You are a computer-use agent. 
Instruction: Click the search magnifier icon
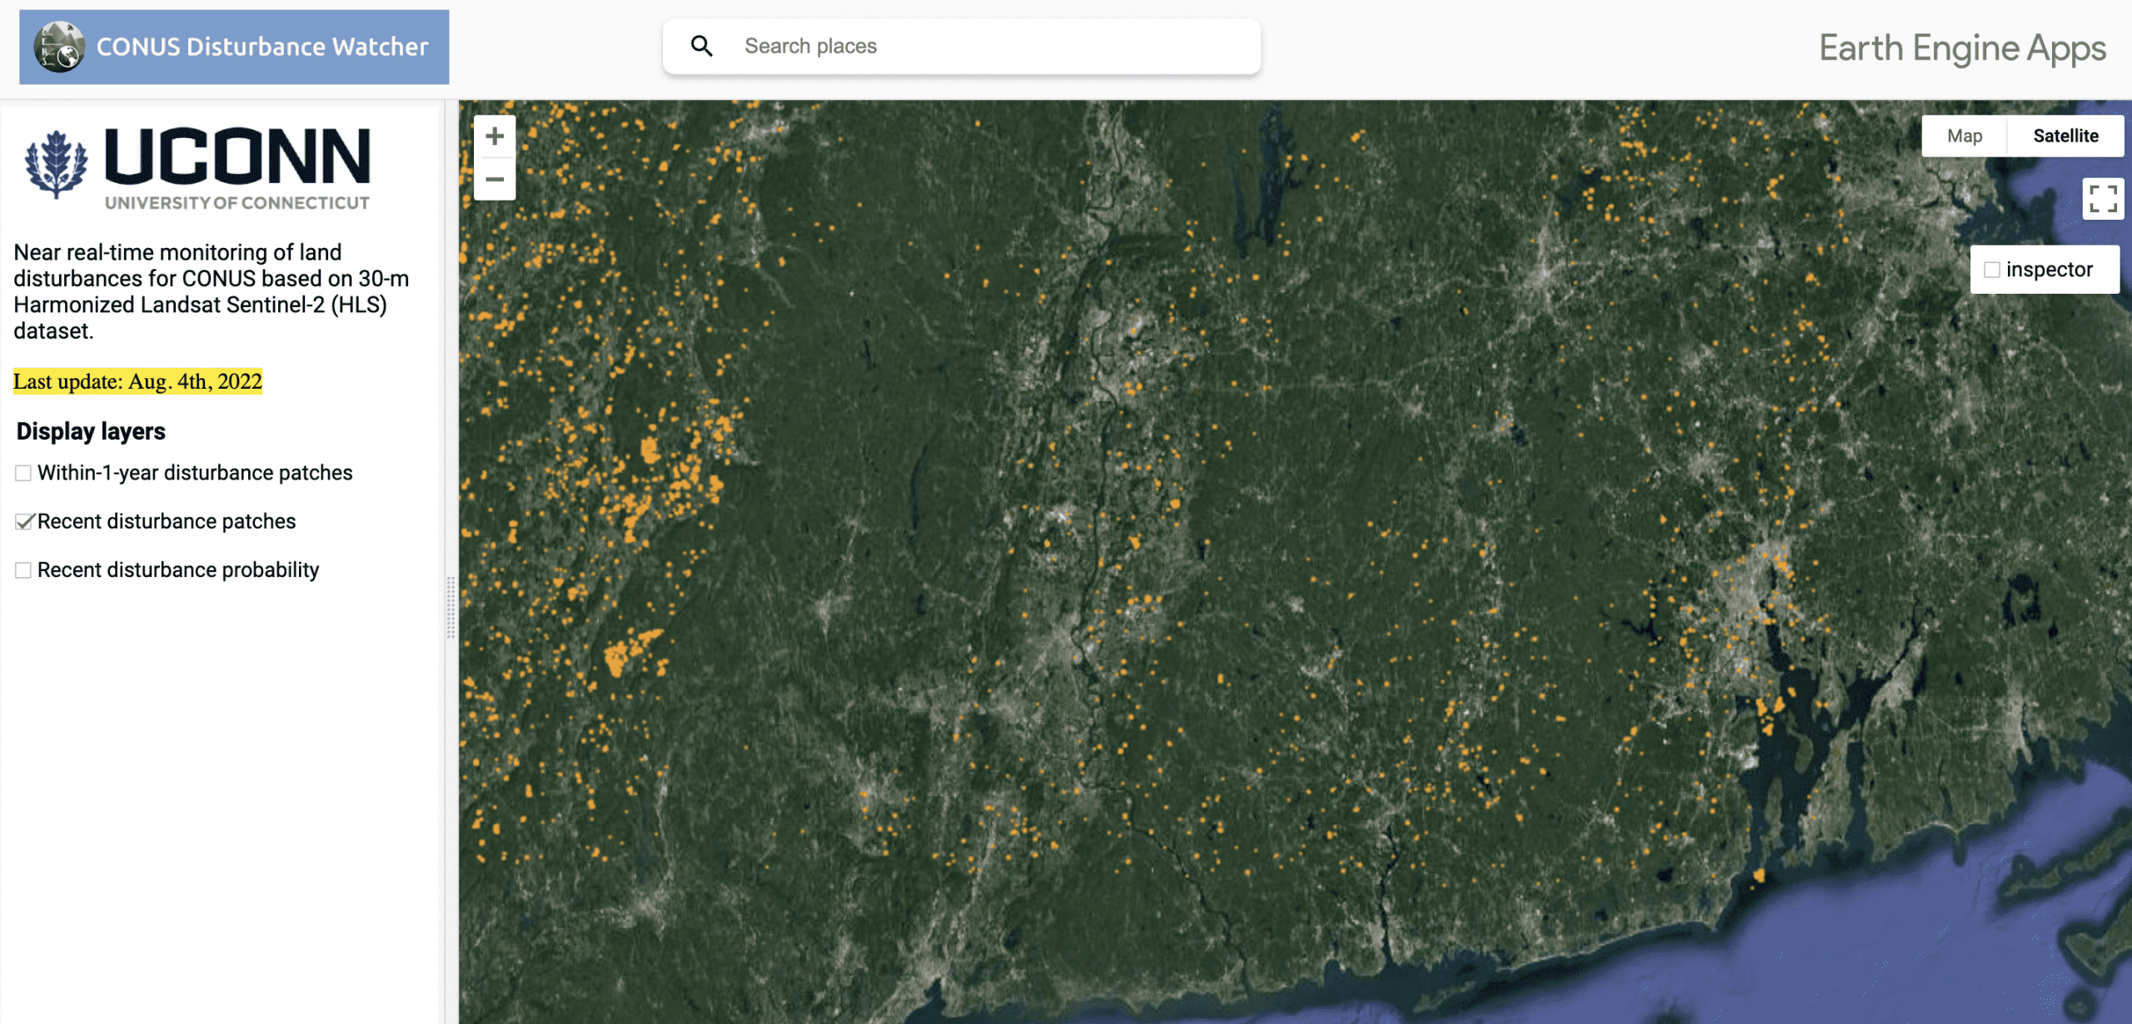[702, 46]
